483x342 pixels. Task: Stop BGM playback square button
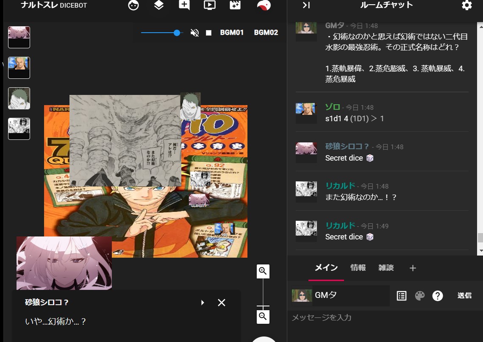point(208,33)
